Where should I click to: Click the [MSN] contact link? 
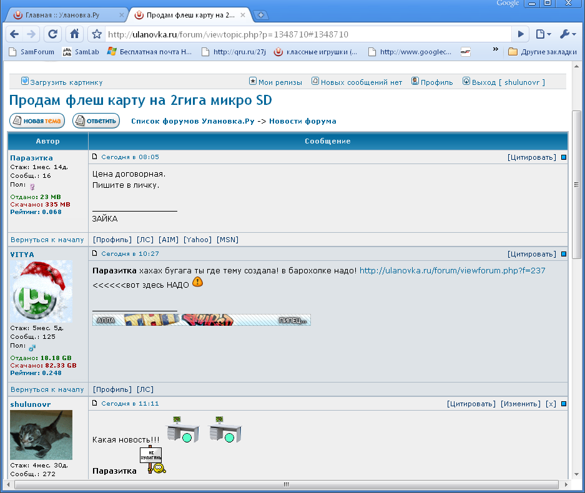coord(227,240)
